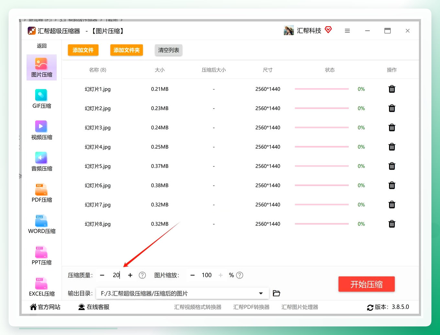Switch to 视频压缩 in sidebar
Screen dimensions: 440x335
tap(41, 130)
